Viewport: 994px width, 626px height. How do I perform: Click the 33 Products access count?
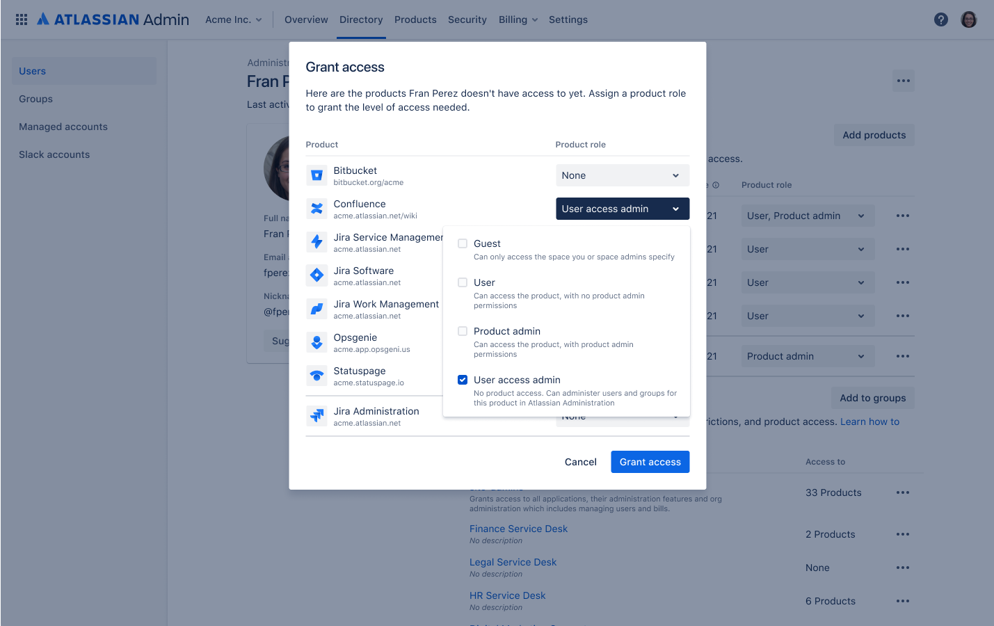(x=833, y=492)
